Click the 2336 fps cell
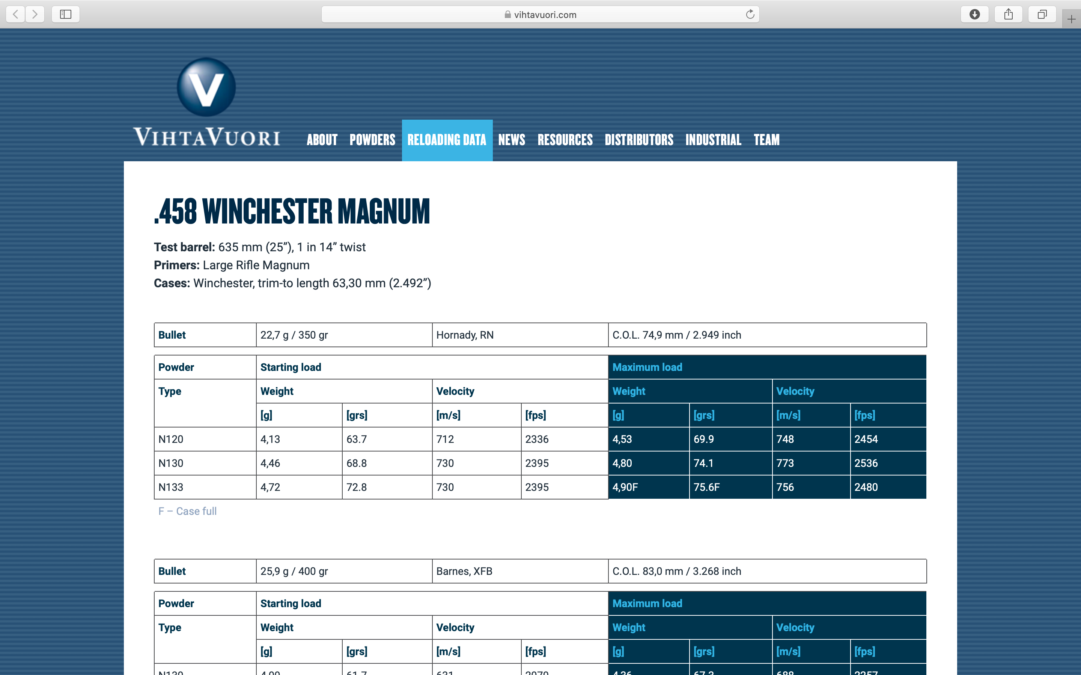 click(x=565, y=439)
